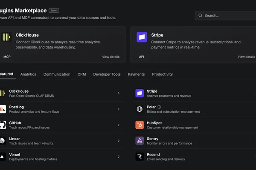The width and height of the screenshot is (256, 170).
Task: Click View details on Stripe card
Action: [x=246, y=57]
